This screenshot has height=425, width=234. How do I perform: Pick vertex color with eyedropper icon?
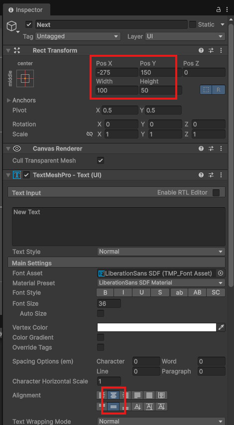coord(221,327)
